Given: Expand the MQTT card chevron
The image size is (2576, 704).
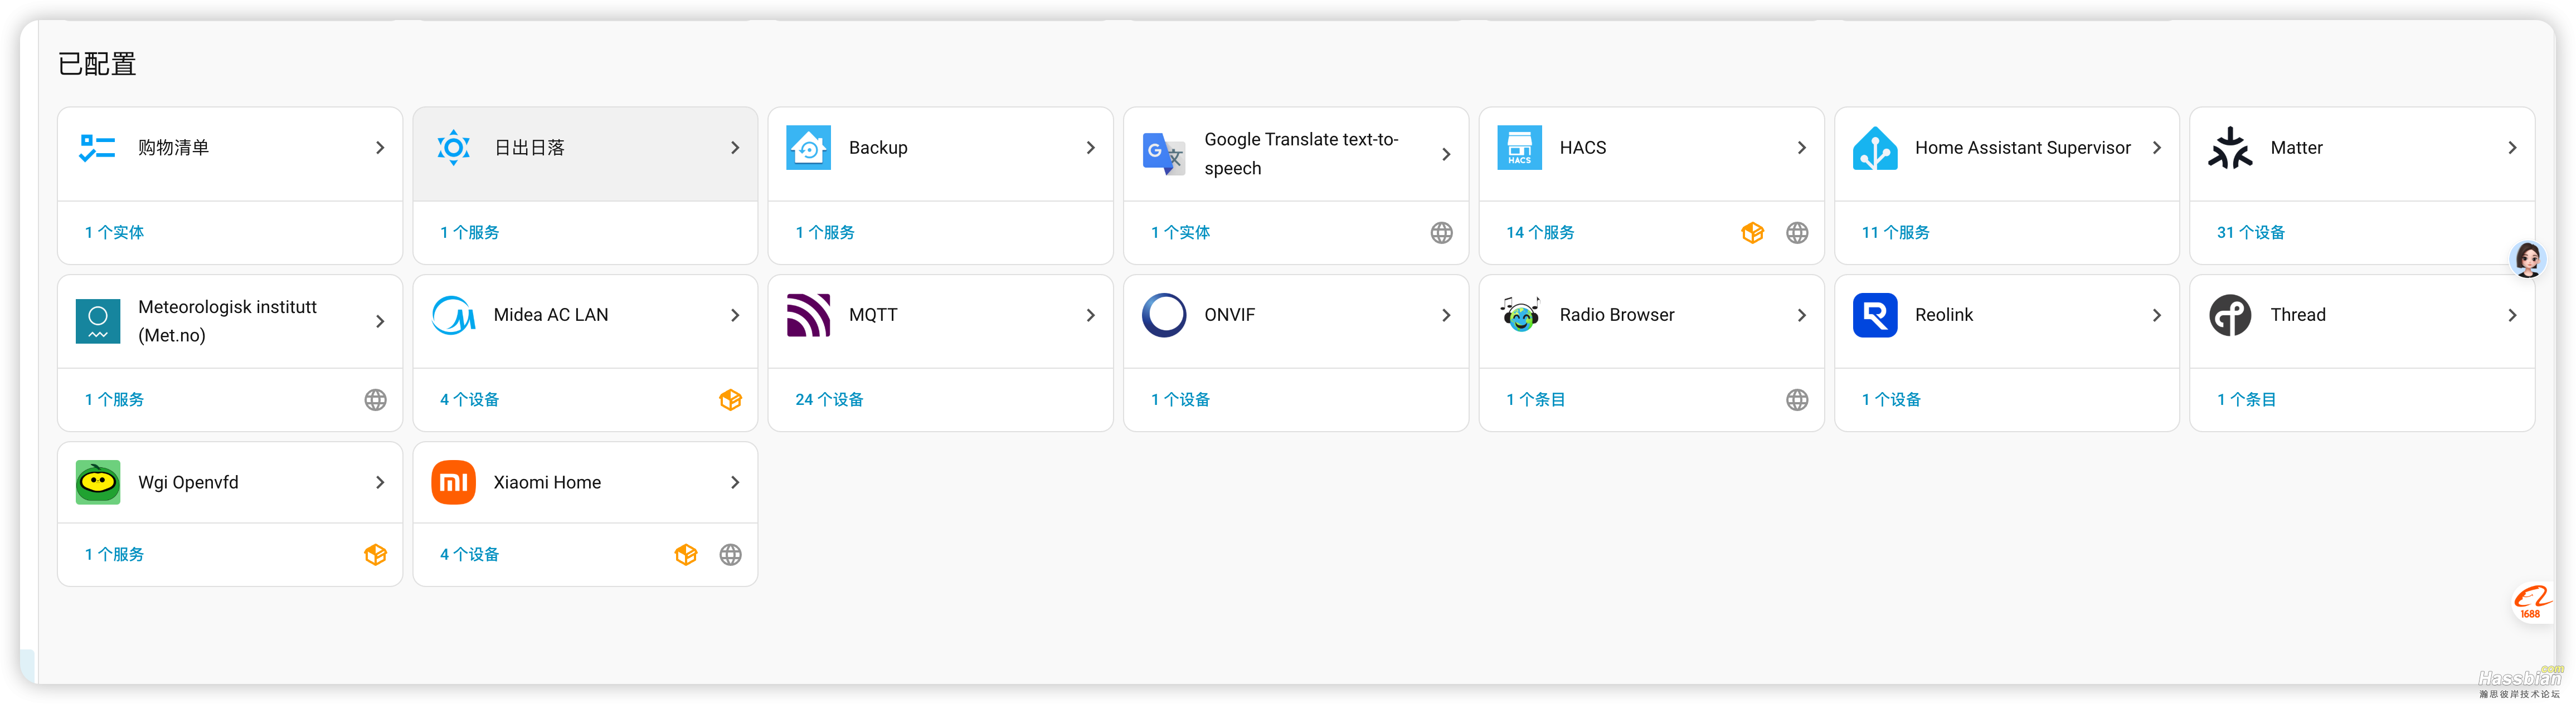Looking at the screenshot, I should [1090, 315].
